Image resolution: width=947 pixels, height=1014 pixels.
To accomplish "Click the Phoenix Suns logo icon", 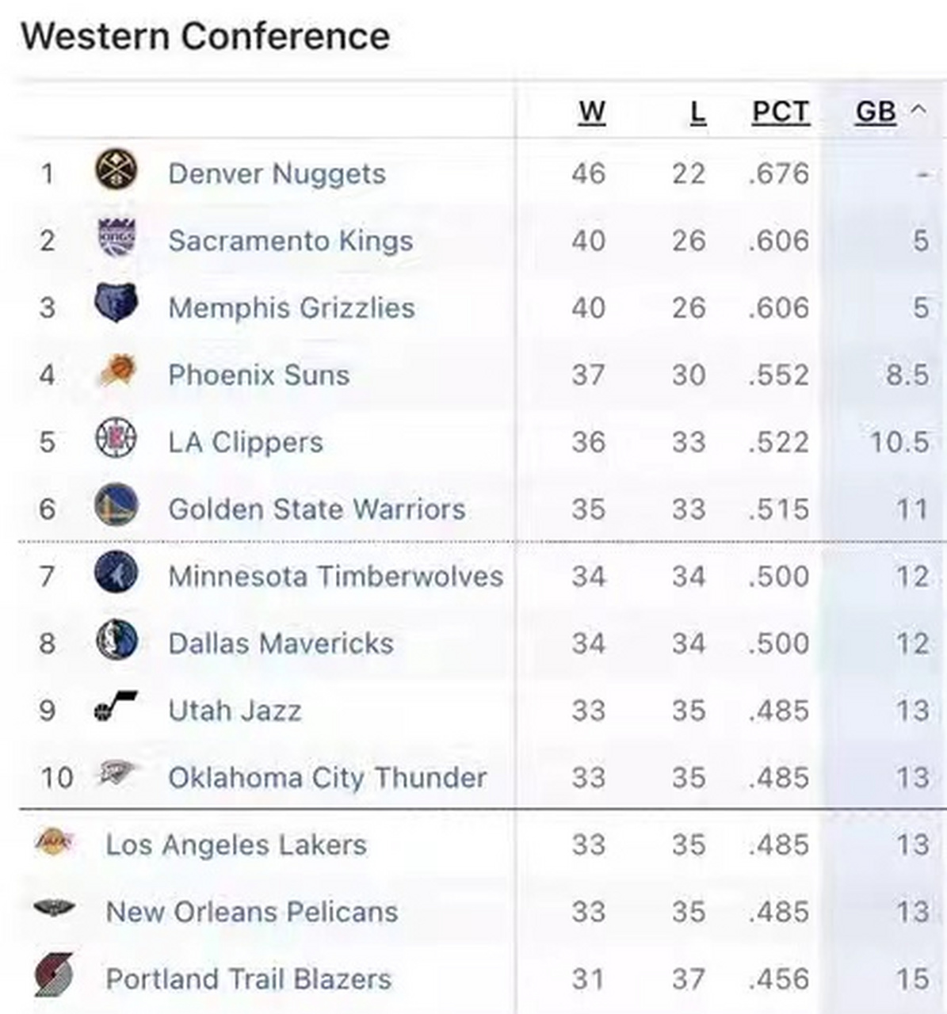I will coord(117,372).
